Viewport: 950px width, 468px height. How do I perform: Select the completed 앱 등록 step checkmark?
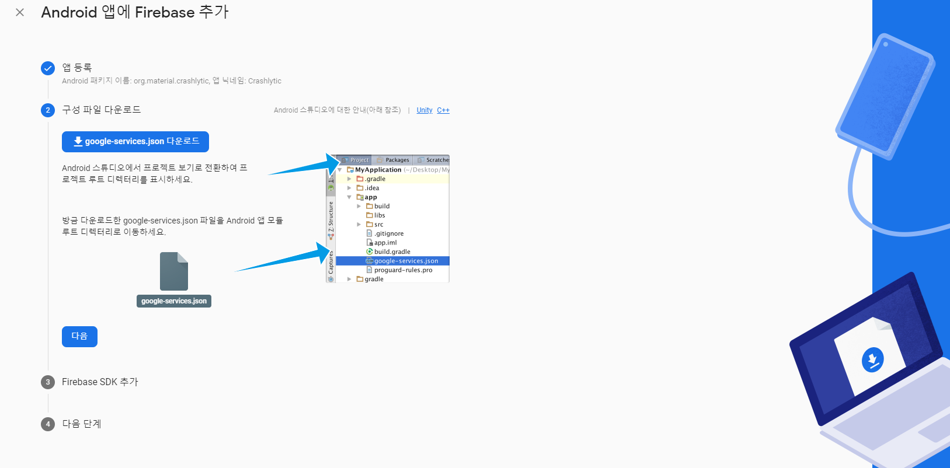(x=48, y=68)
